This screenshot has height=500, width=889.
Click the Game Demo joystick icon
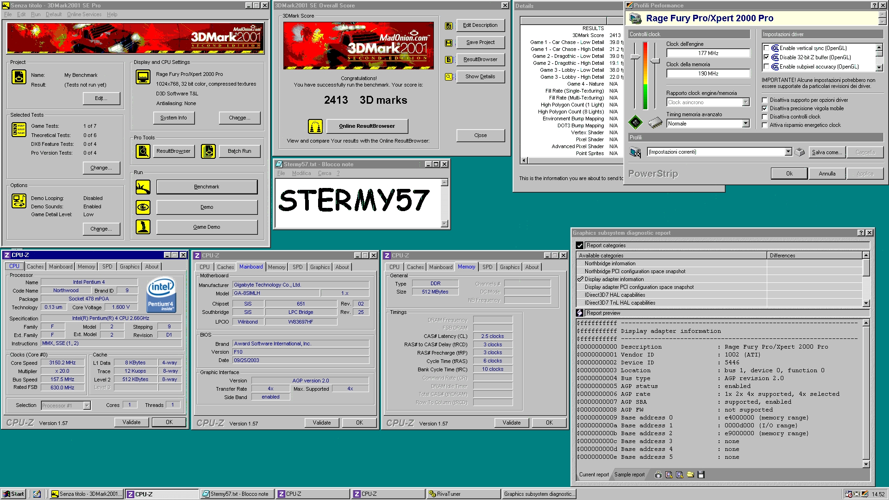tap(143, 227)
